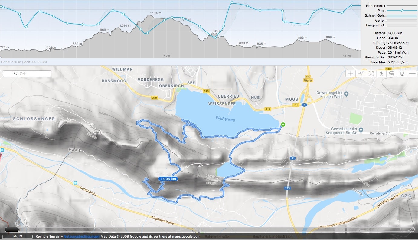Open the Nutzungsbedingungen link
This screenshot has height=240, width=418.
coord(82,236)
